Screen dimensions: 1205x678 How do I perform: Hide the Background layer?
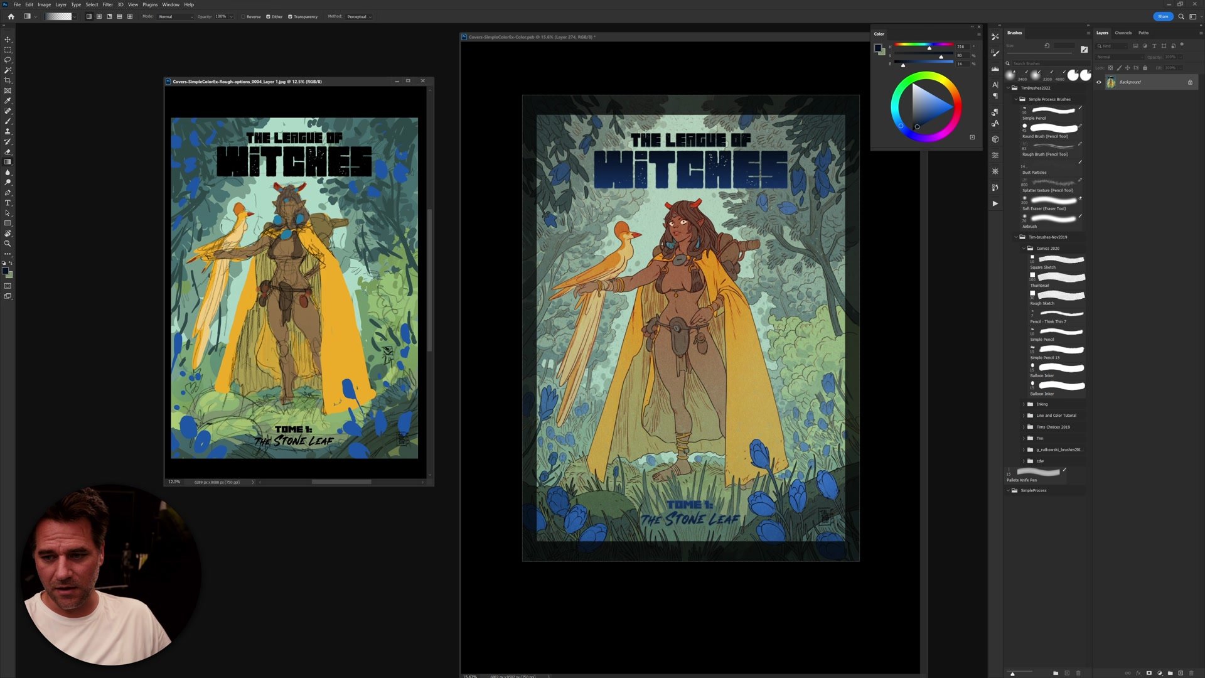click(x=1098, y=82)
